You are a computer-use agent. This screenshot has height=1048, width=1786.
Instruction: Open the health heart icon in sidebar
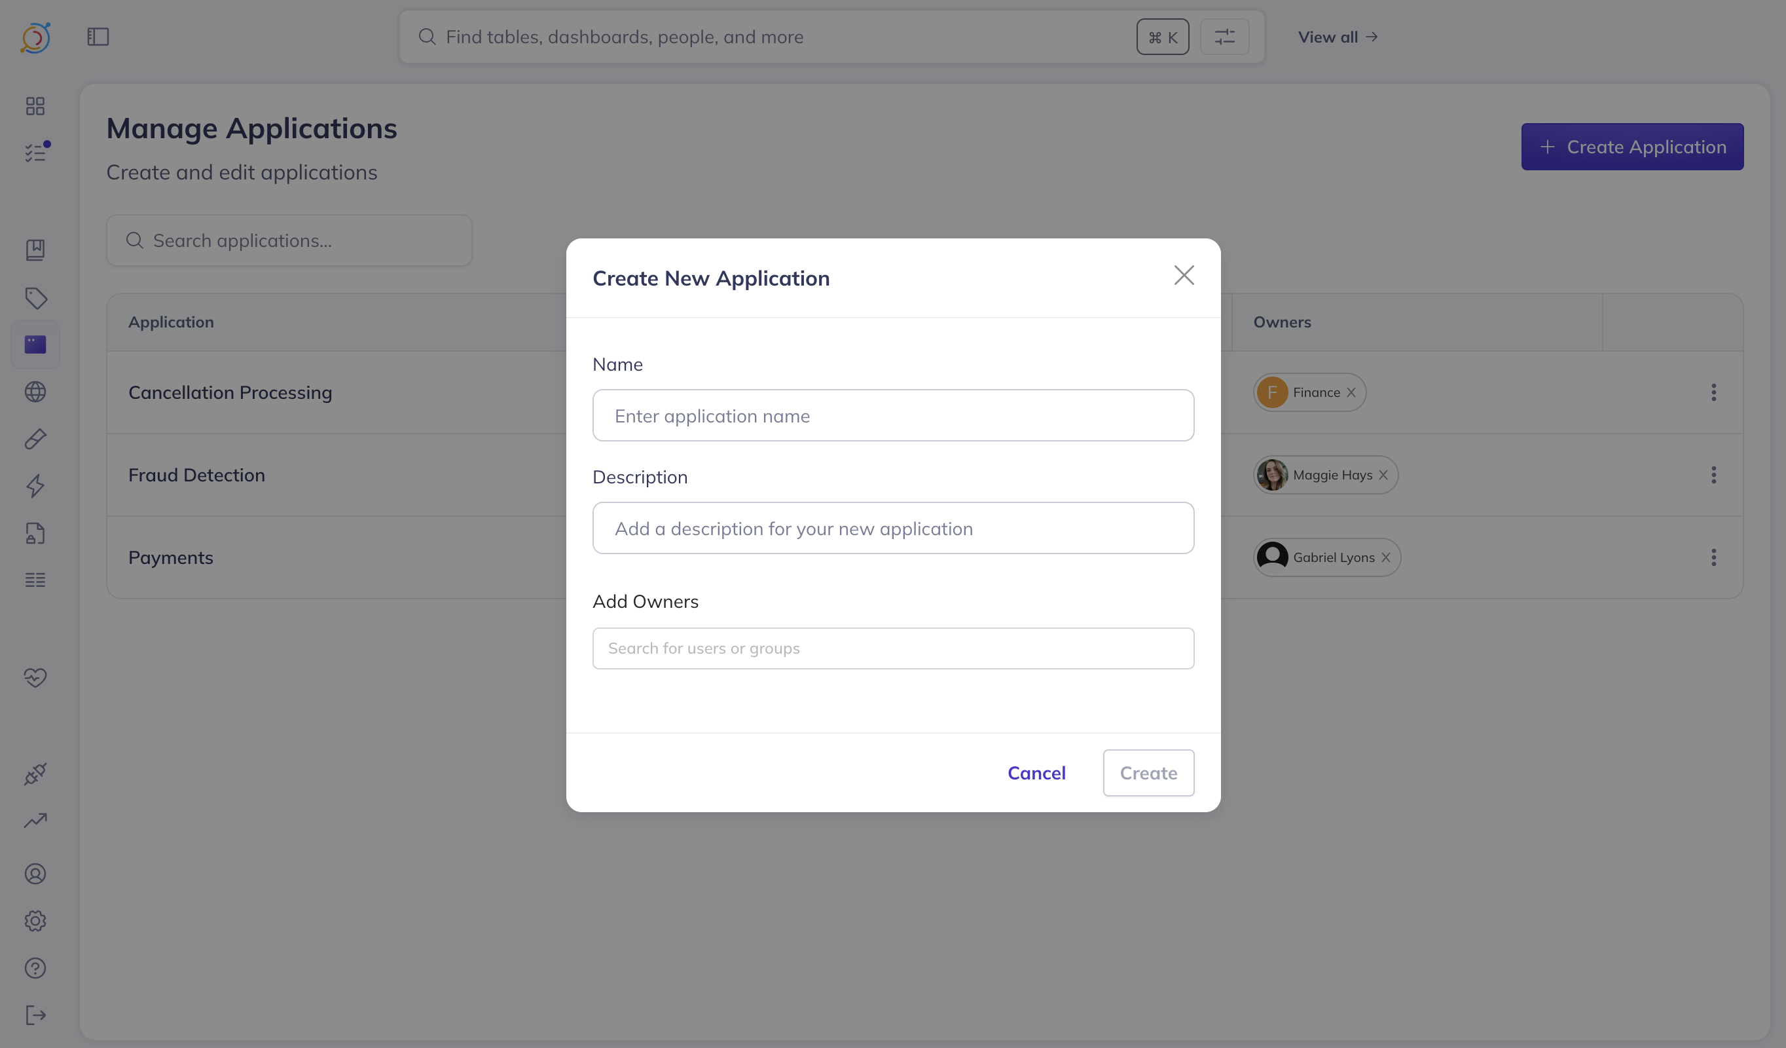pos(35,678)
